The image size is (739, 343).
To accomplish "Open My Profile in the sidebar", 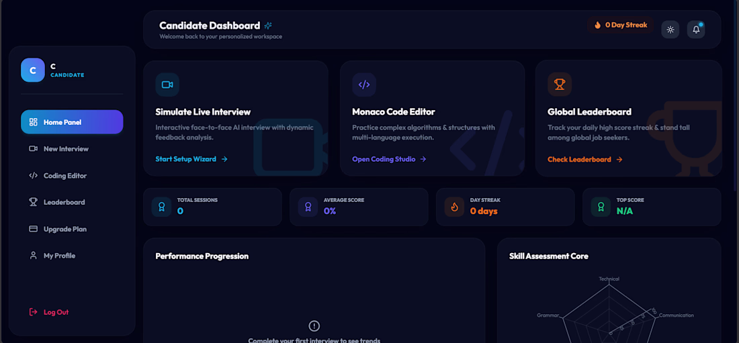I will [72, 255].
